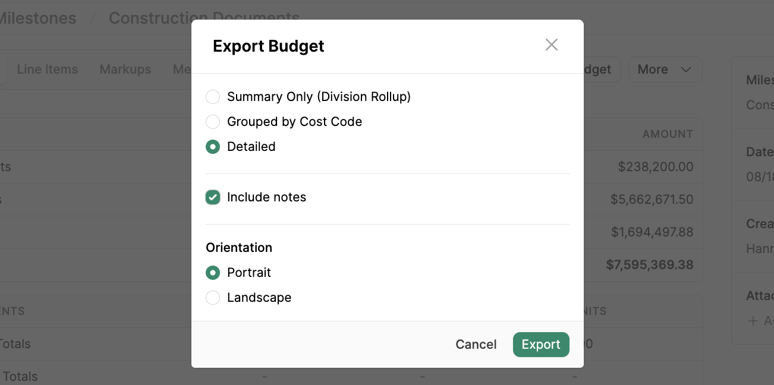The height and width of the screenshot is (385, 774).
Task: Click the $238,200.00 amount cell
Action: click(x=656, y=167)
